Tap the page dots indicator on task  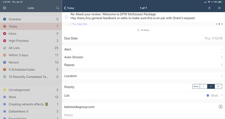click(219, 24)
